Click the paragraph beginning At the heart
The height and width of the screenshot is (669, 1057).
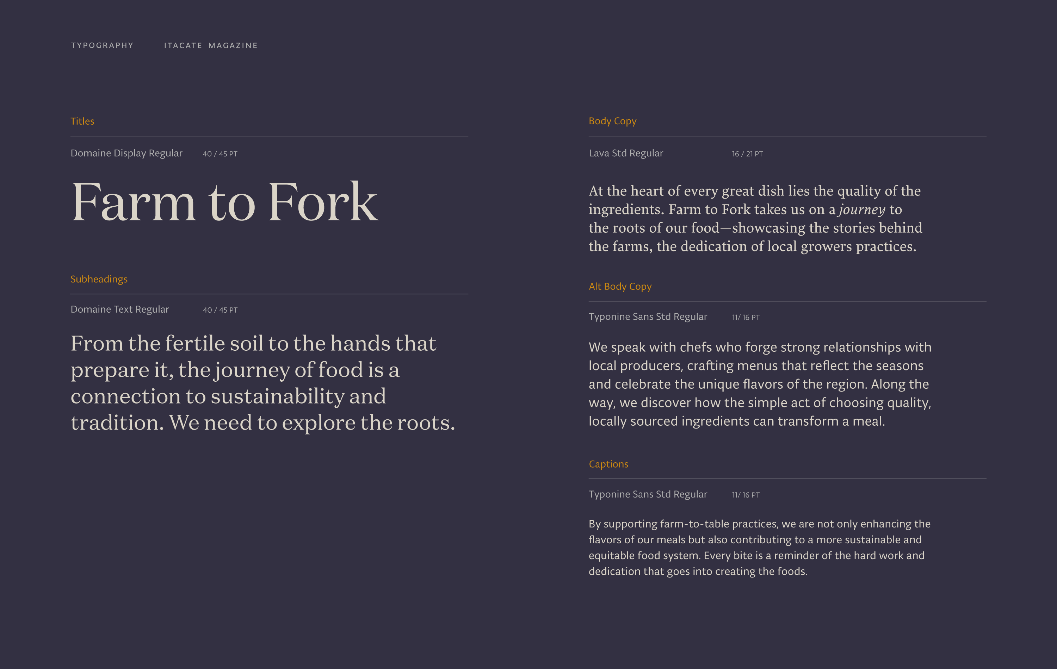[755, 218]
